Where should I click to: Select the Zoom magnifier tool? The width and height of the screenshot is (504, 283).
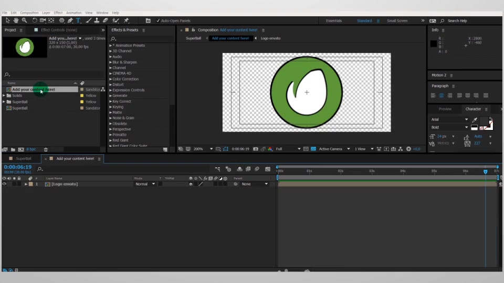coord(25,20)
